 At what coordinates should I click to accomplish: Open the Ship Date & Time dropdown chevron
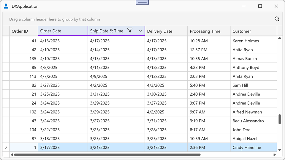tap(140, 31)
